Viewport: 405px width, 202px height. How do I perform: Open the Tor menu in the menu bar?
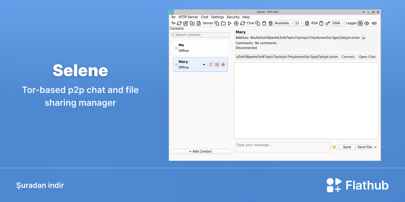click(173, 17)
